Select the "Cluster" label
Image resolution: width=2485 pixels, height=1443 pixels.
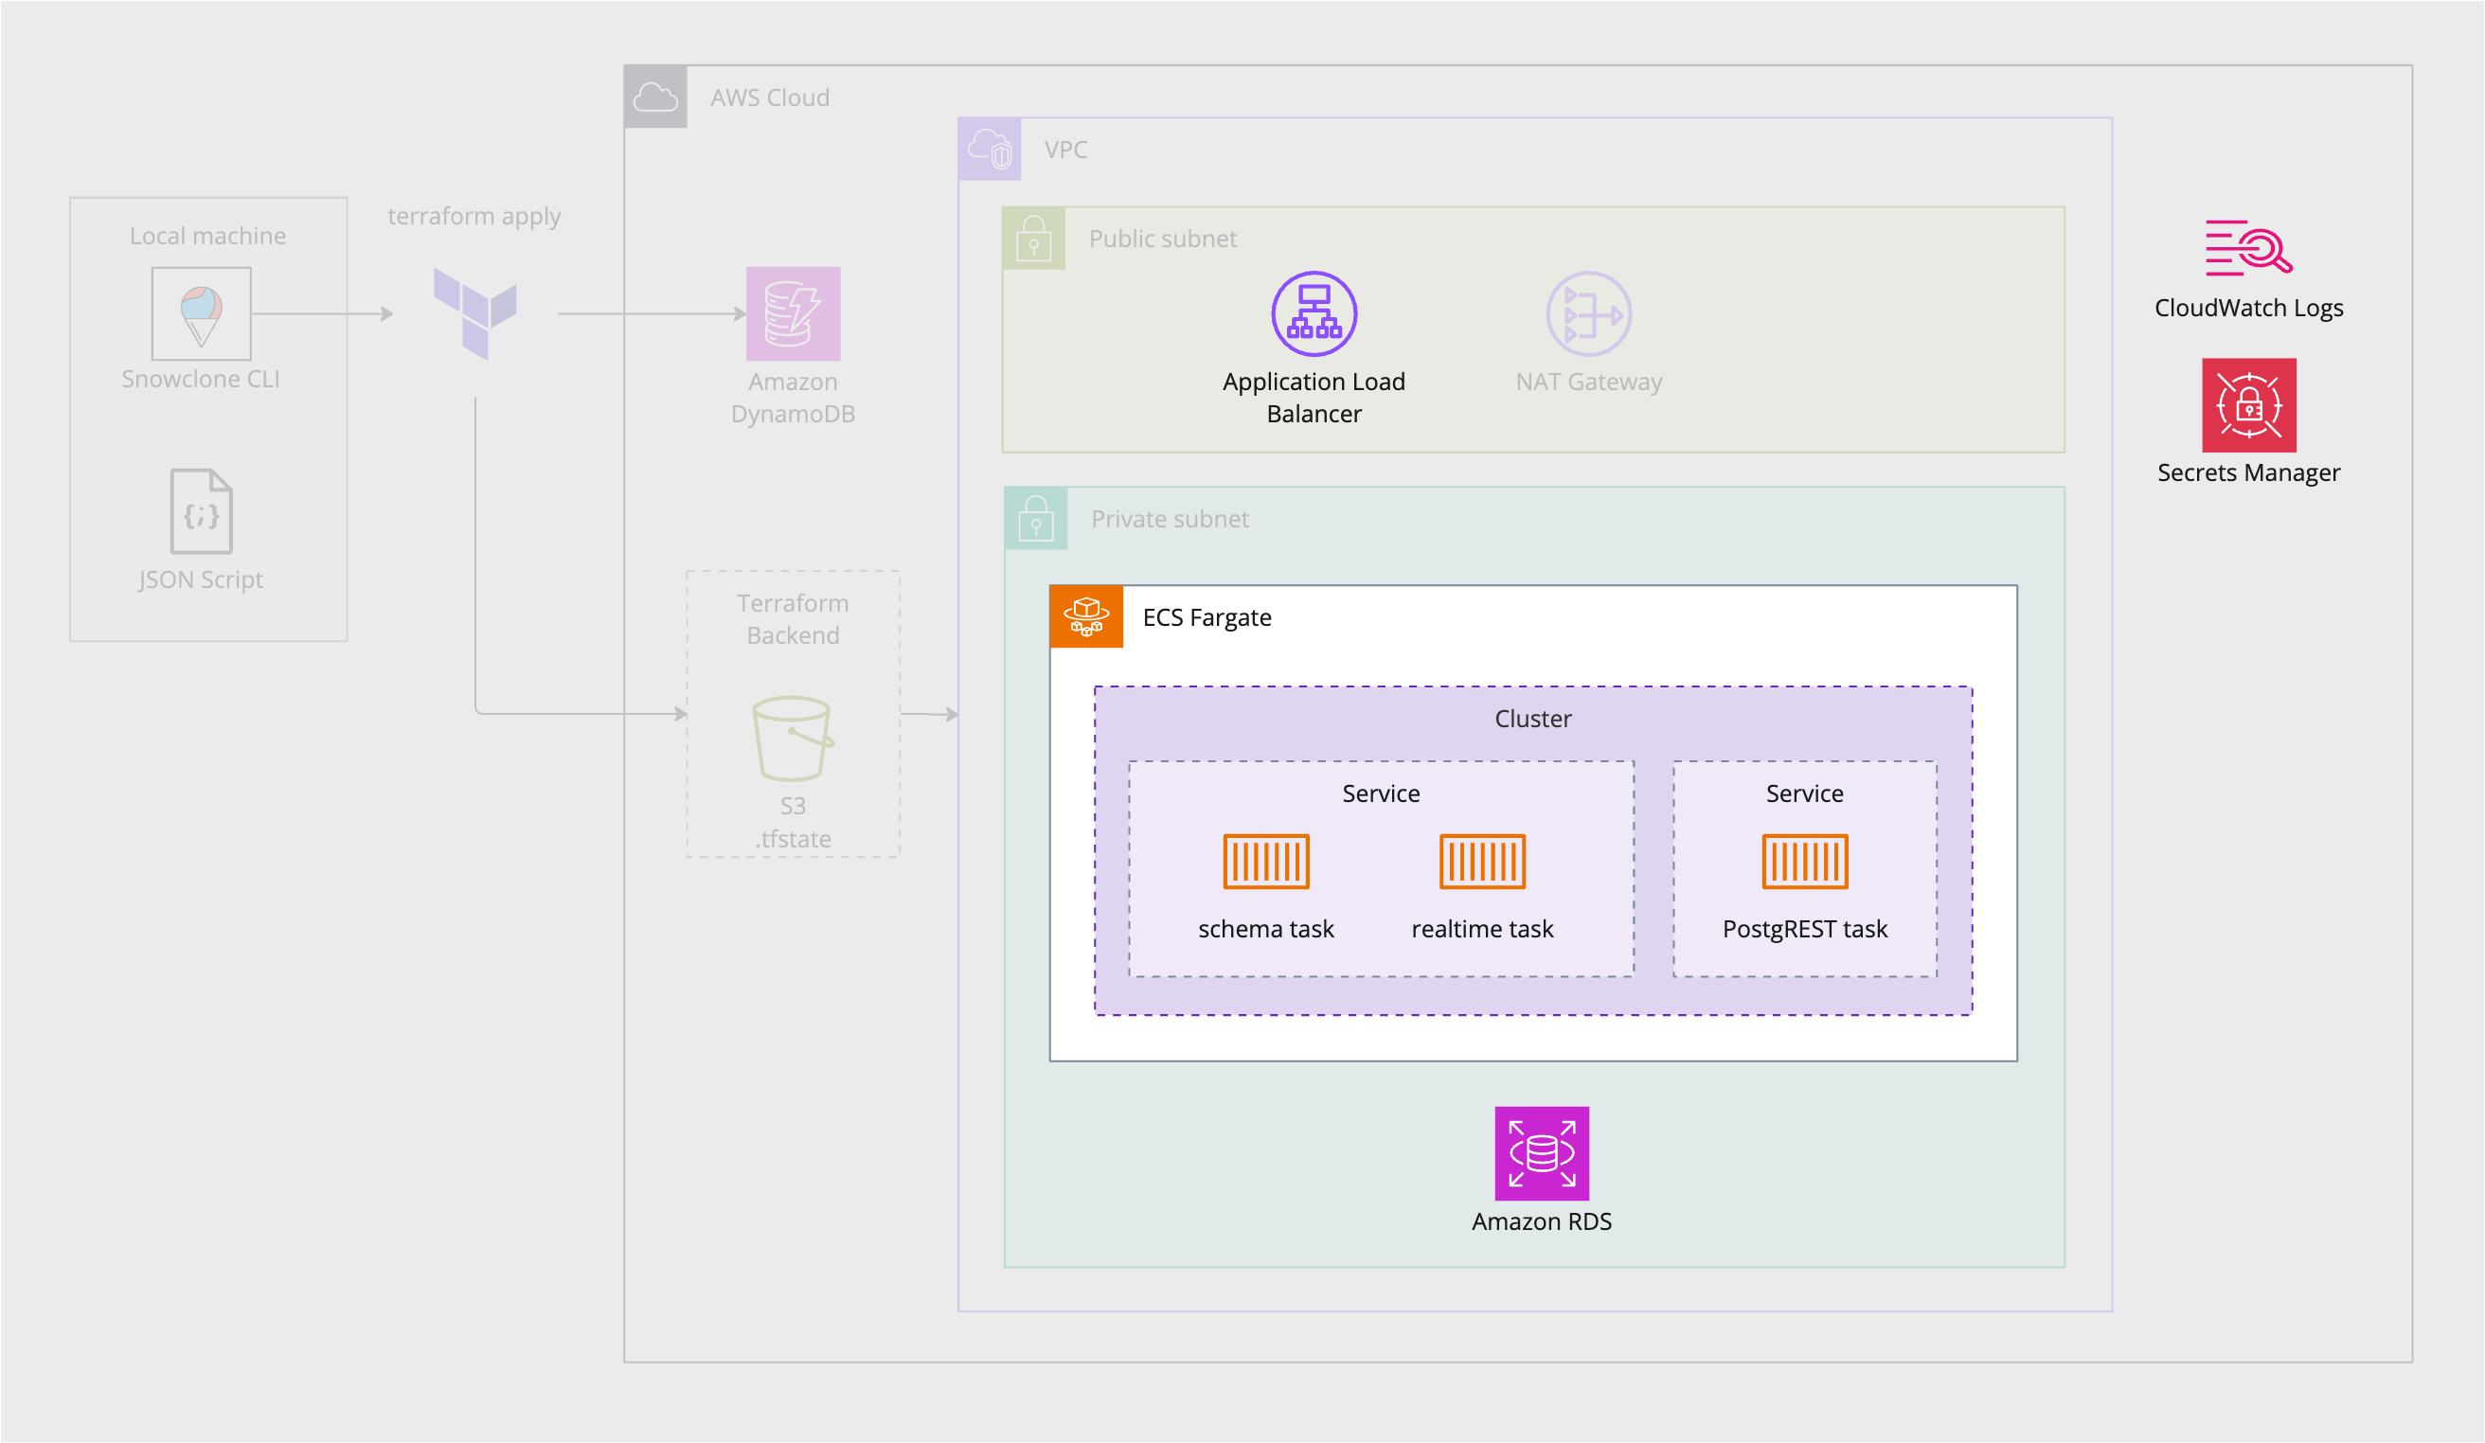click(1533, 719)
